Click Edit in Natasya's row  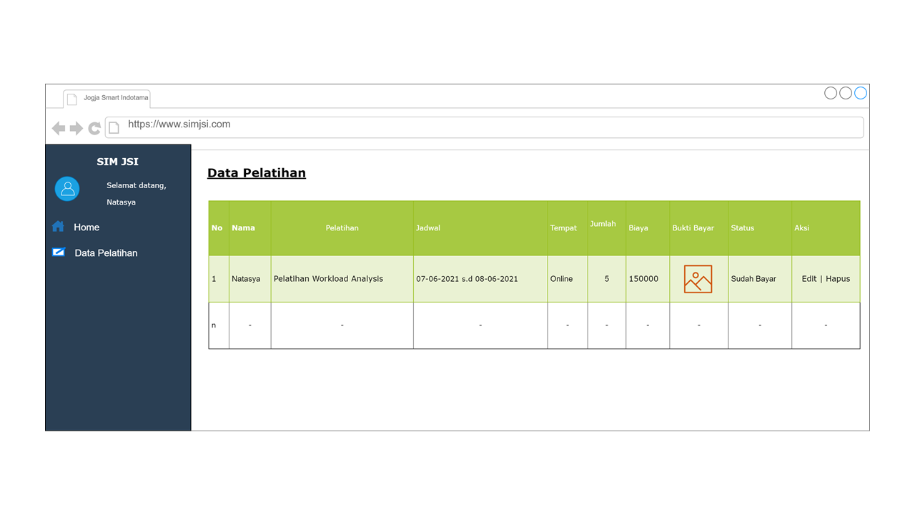pos(808,279)
